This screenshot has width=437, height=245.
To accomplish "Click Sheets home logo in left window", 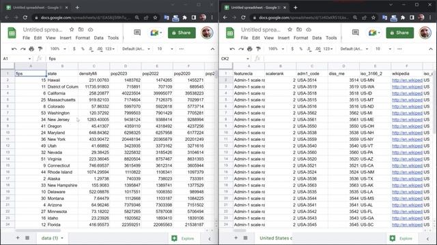I will tap(12, 33).
